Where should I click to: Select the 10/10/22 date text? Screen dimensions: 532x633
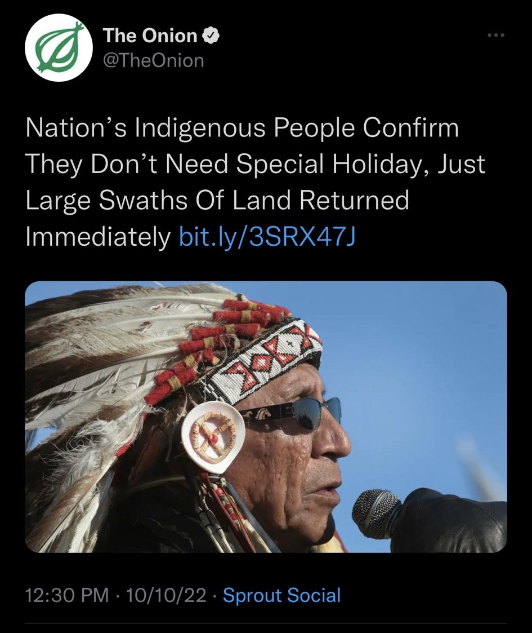165,595
